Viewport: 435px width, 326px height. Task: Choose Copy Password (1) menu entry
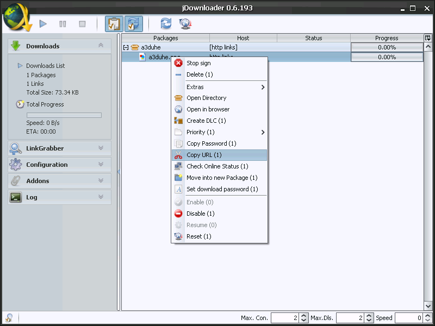point(220,143)
